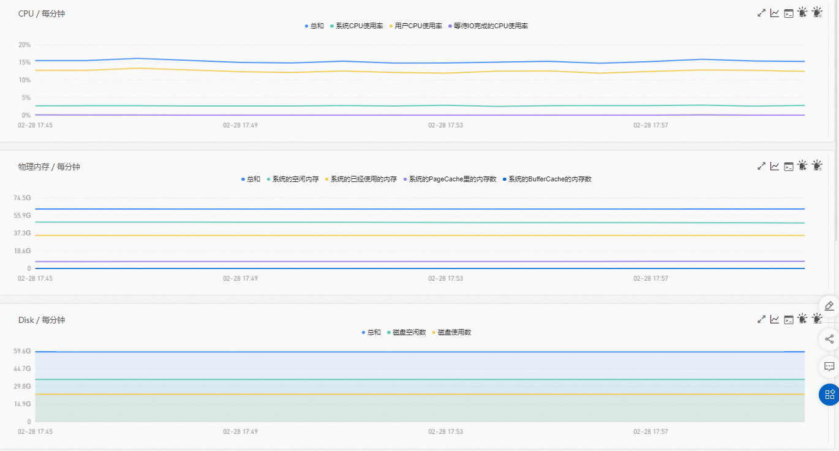Viewport: 839px width, 451px height.
Task: Click the 18.6G memory axis label
Action: tap(22, 251)
